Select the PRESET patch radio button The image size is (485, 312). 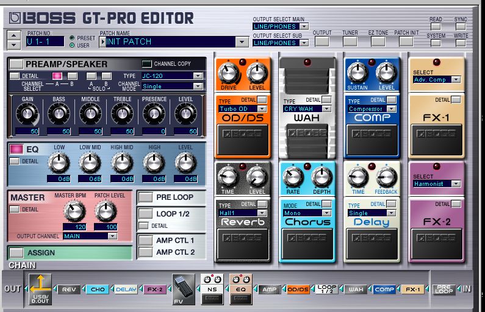click(x=72, y=38)
